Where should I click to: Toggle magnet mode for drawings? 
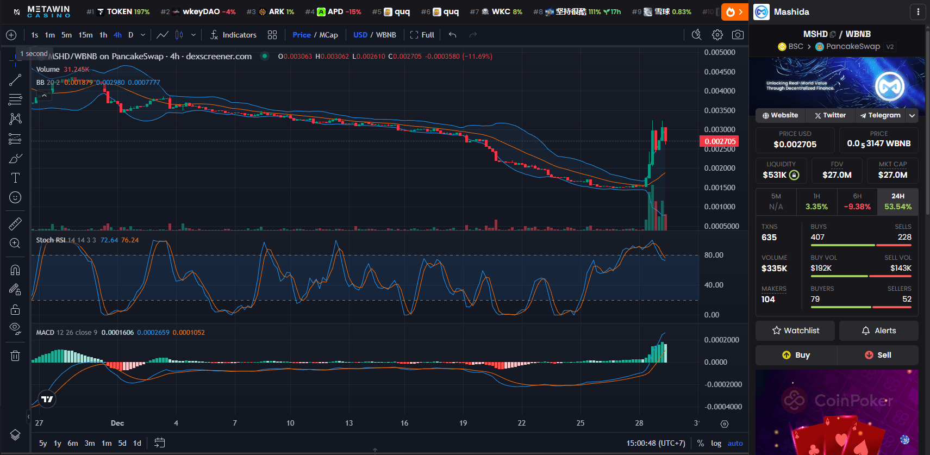tap(15, 270)
